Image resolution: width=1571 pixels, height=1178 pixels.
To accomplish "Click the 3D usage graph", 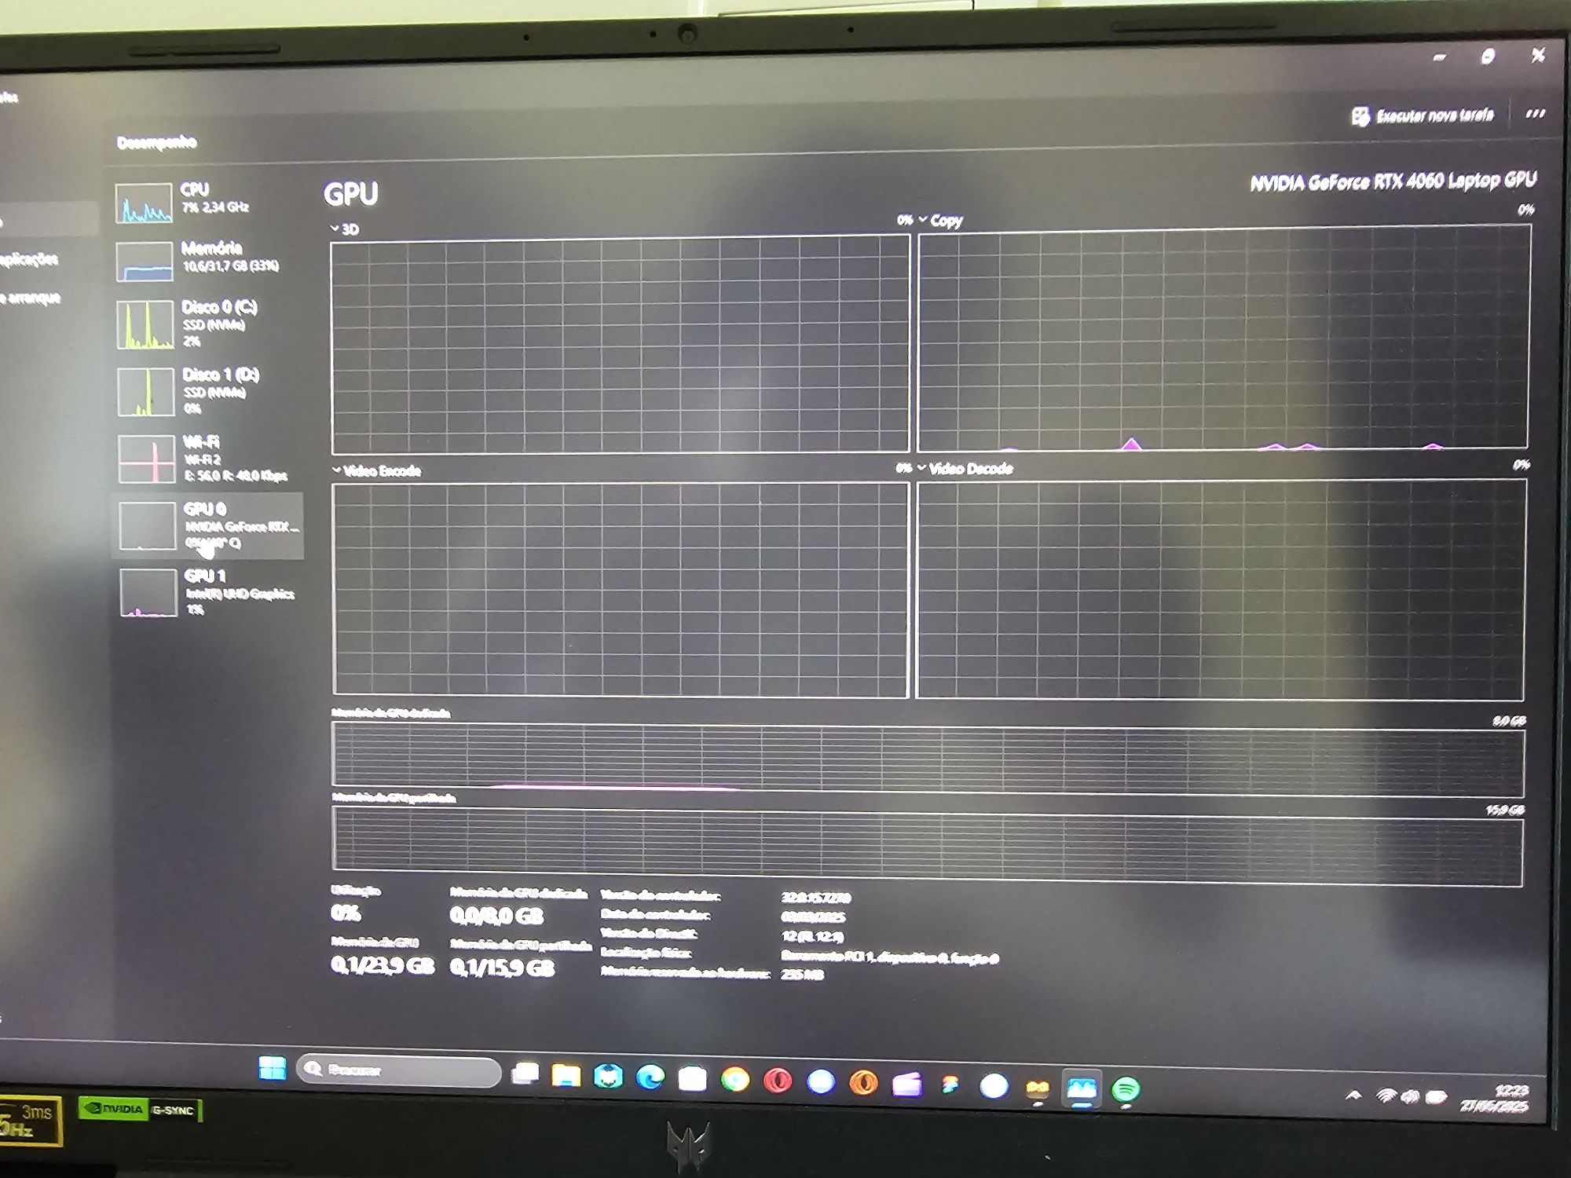I will coord(620,346).
